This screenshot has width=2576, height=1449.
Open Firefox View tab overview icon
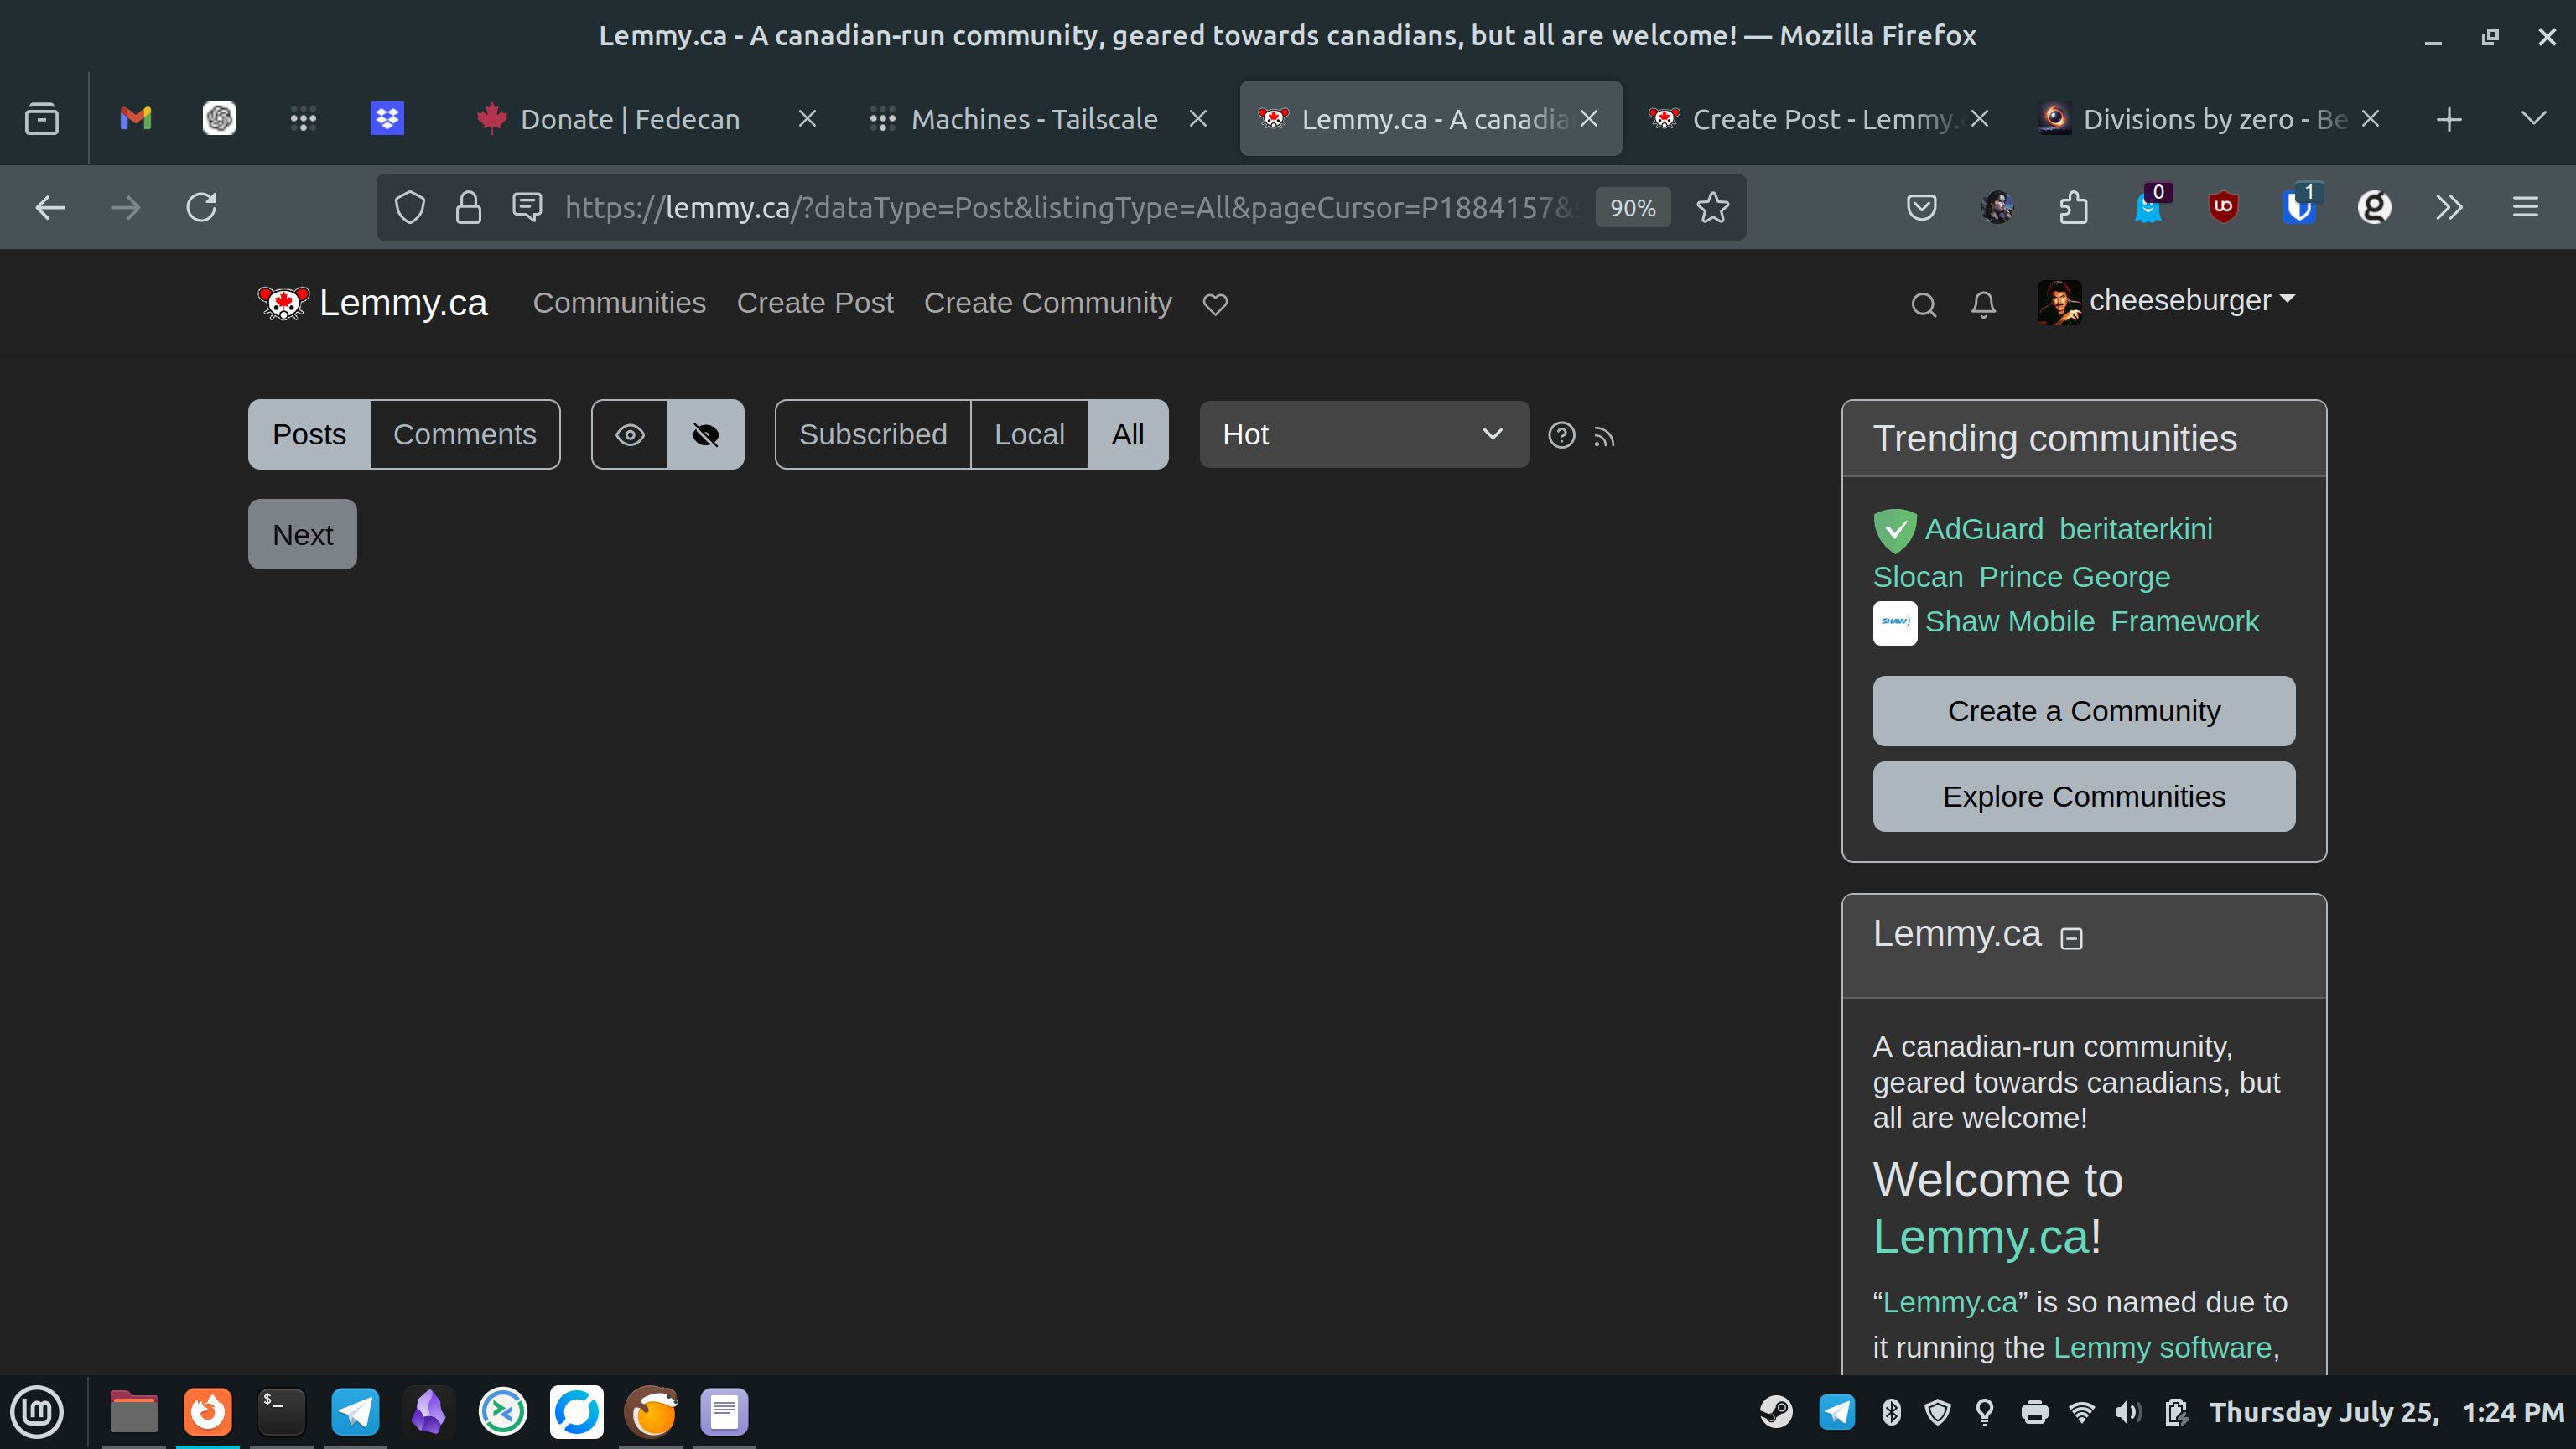(41, 119)
